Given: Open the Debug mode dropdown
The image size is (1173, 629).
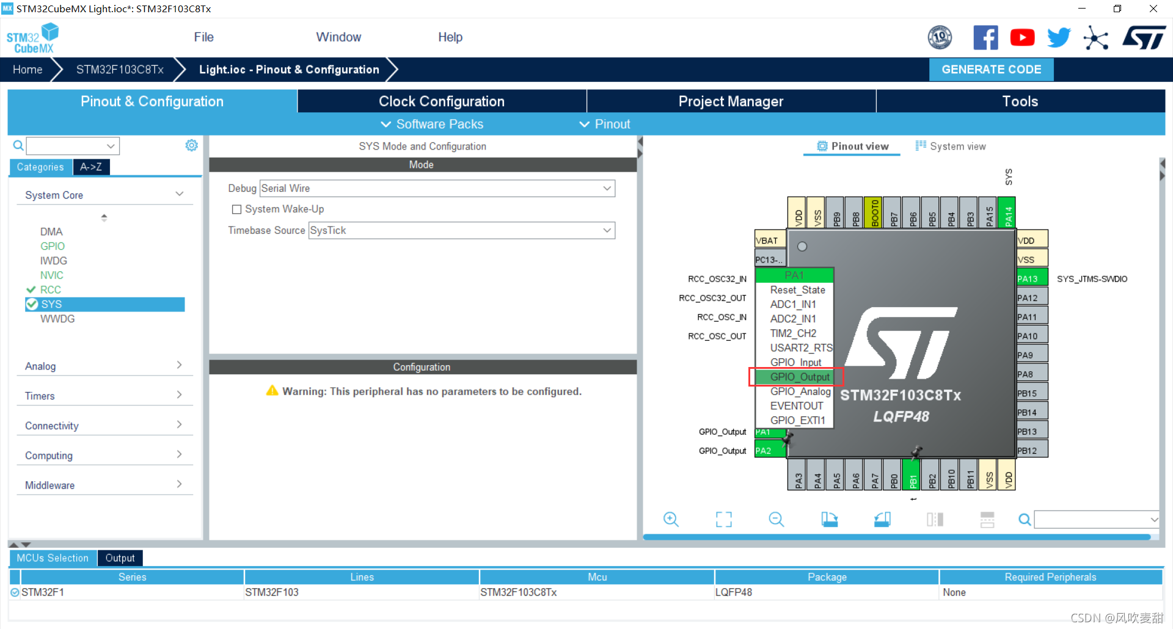Looking at the screenshot, I should pos(437,188).
